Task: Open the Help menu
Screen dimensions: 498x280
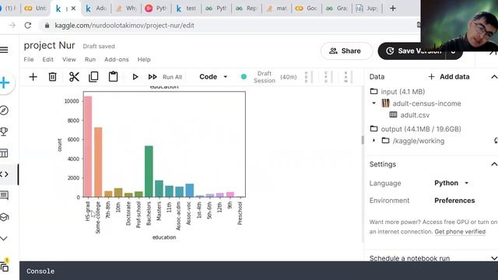Action: [144, 59]
